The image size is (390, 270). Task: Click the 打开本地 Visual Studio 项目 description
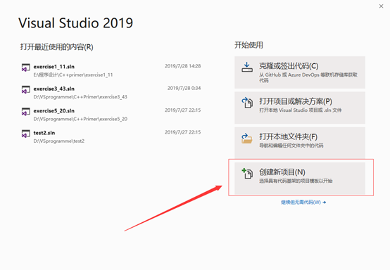301,110
